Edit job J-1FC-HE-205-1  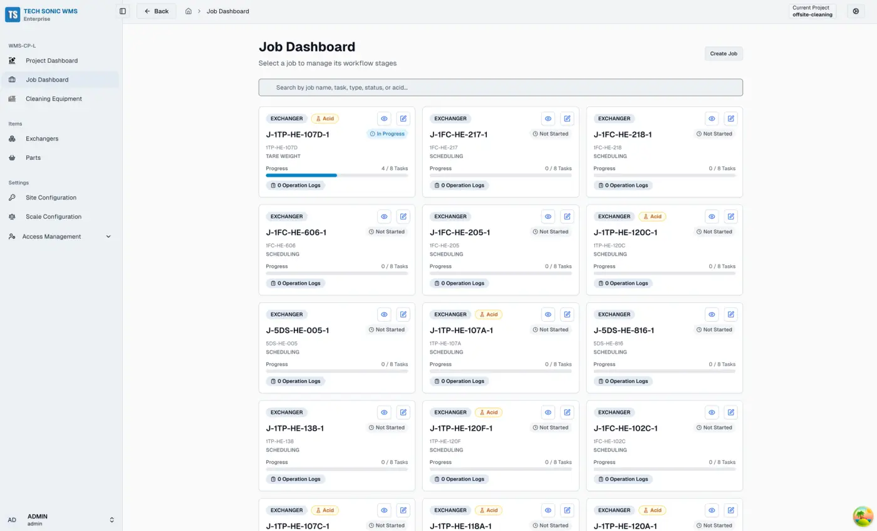(567, 216)
